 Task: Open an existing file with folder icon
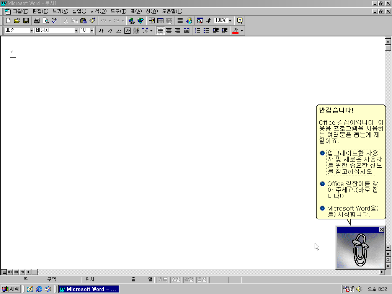coord(17,21)
